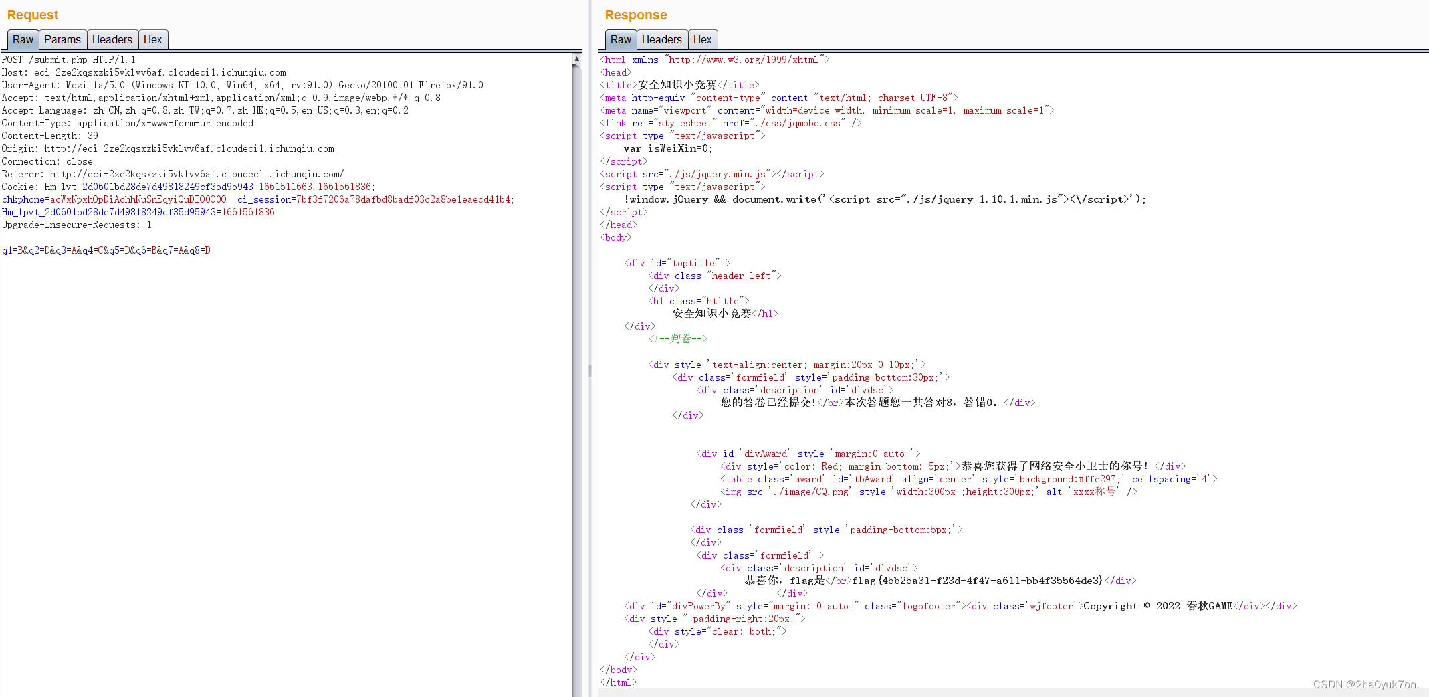Click the closing </html> tag
Viewport: 1429px width, 697px height.
(619, 682)
